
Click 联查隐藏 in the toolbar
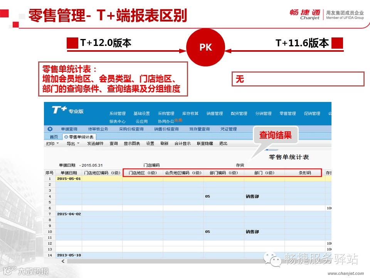[x=205, y=144]
